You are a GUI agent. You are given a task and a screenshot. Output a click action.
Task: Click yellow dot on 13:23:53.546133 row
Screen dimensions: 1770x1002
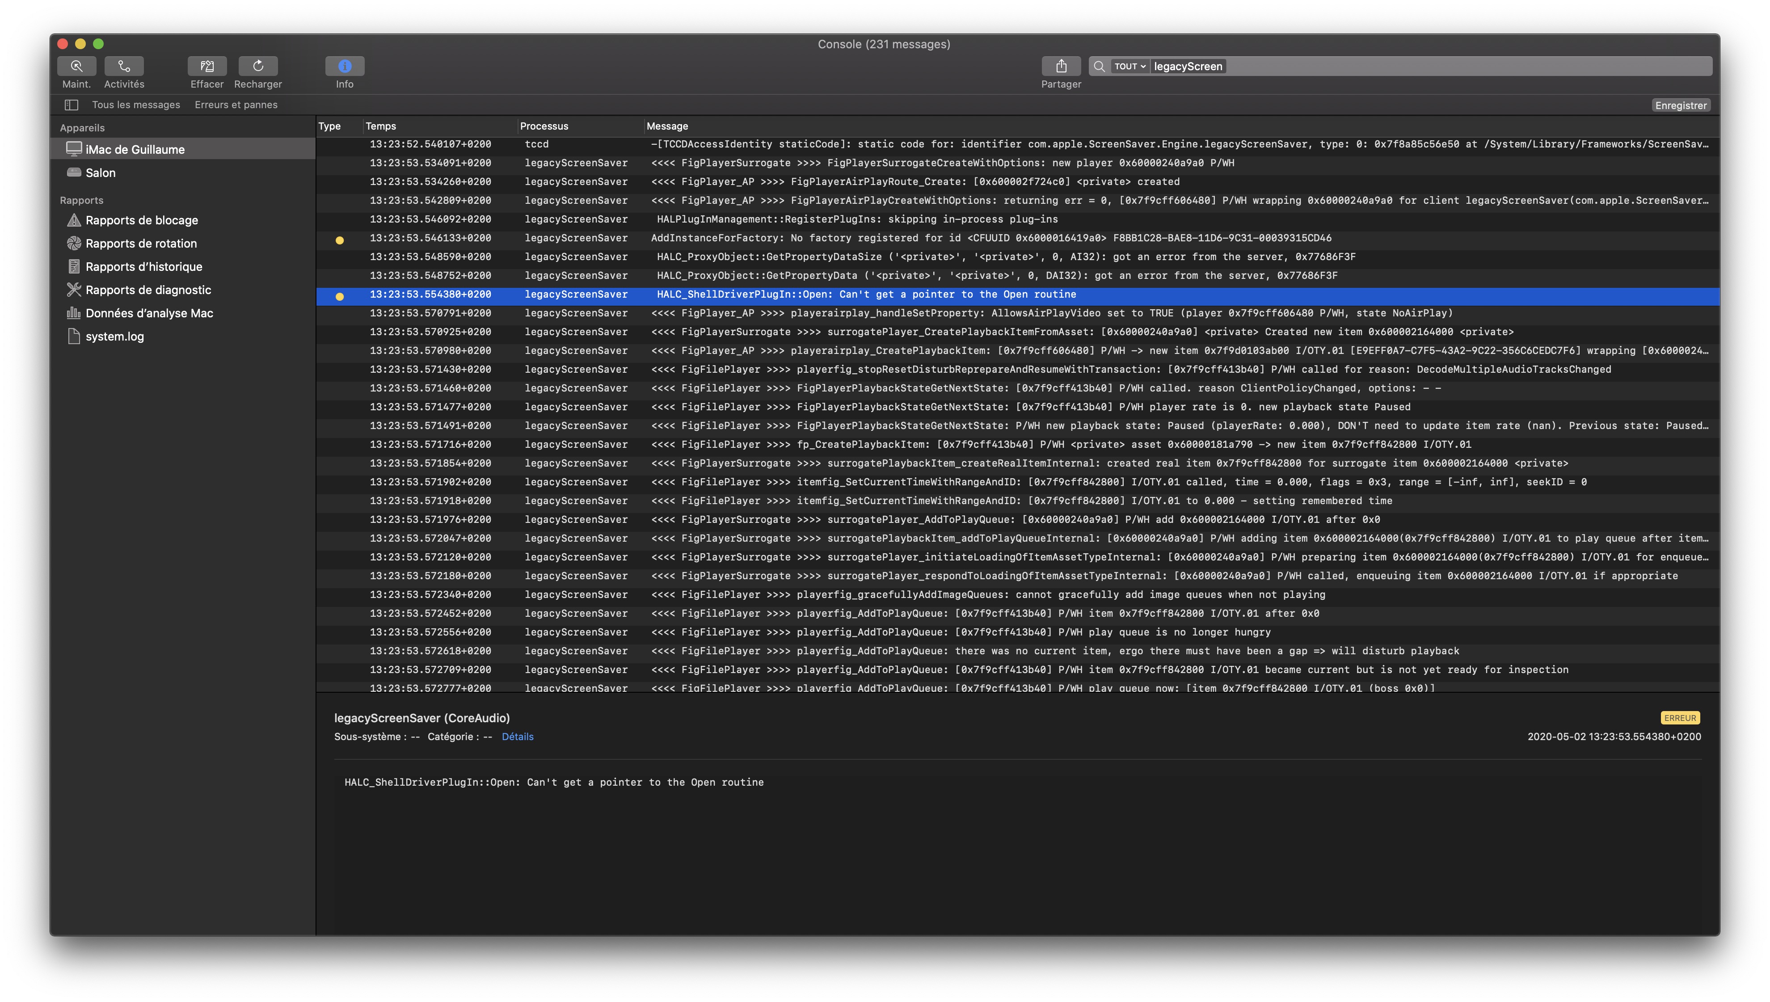click(x=339, y=240)
